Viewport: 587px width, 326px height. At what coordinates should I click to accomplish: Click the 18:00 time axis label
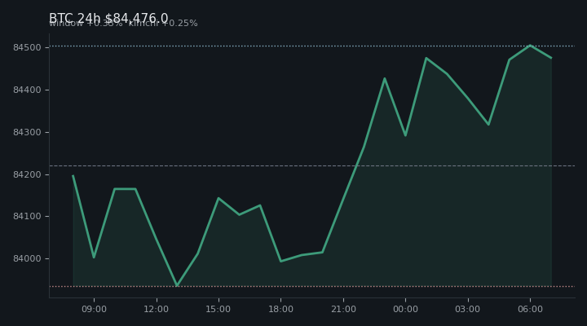click(x=280, y=309)
